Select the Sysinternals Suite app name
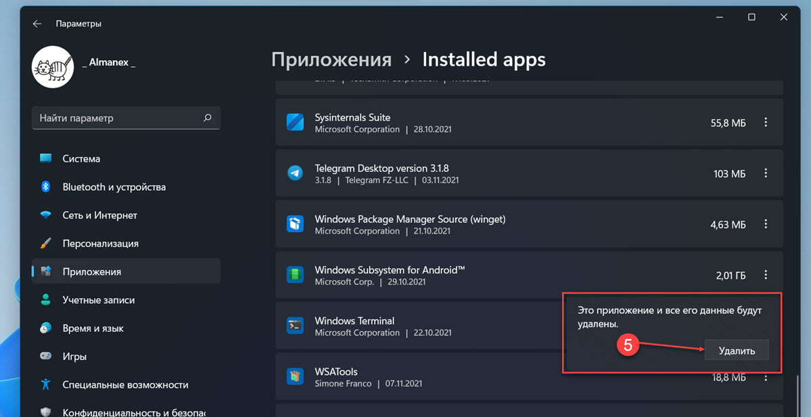The height and width of the screenshot is (417, 811). (x=352, y=117)
